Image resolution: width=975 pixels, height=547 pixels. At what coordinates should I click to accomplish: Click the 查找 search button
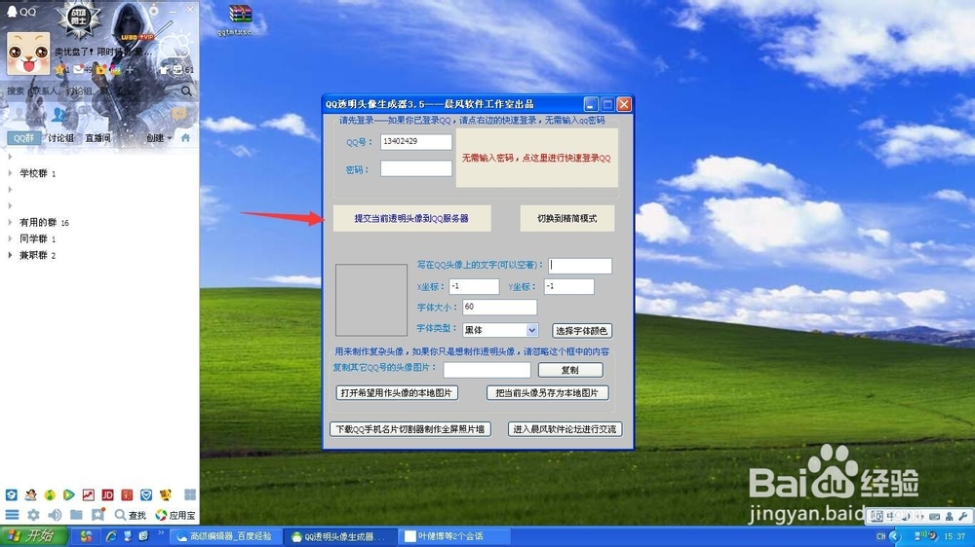point(131,515)
